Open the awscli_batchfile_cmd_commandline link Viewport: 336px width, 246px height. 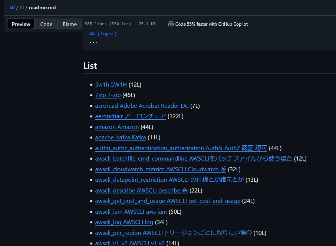click(x=194, y=158)
